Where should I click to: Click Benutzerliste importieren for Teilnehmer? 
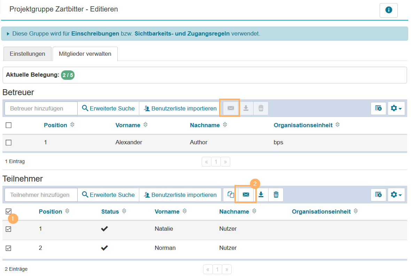point(180,195)
